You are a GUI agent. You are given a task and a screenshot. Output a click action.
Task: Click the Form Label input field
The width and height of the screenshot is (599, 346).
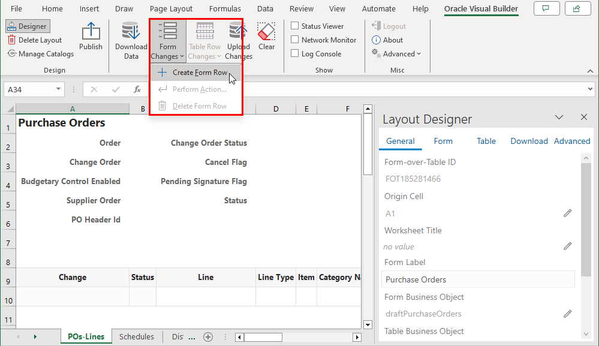coord(478,279)
